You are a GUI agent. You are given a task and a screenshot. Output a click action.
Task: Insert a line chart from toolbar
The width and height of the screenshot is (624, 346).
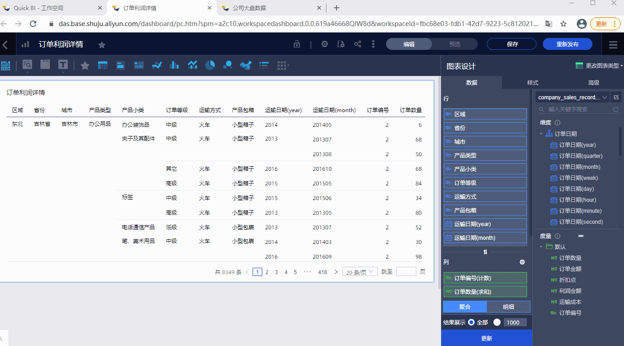tap(157, 65)
